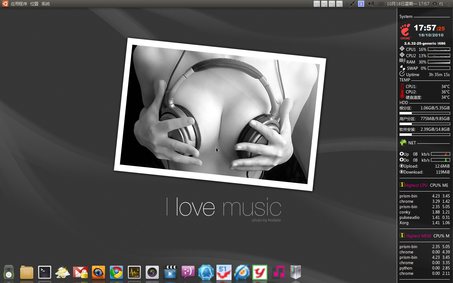This screenshot has height=283, width=453.
Task: Launch Google Chrome from the dock
Action: pos(116,272)
